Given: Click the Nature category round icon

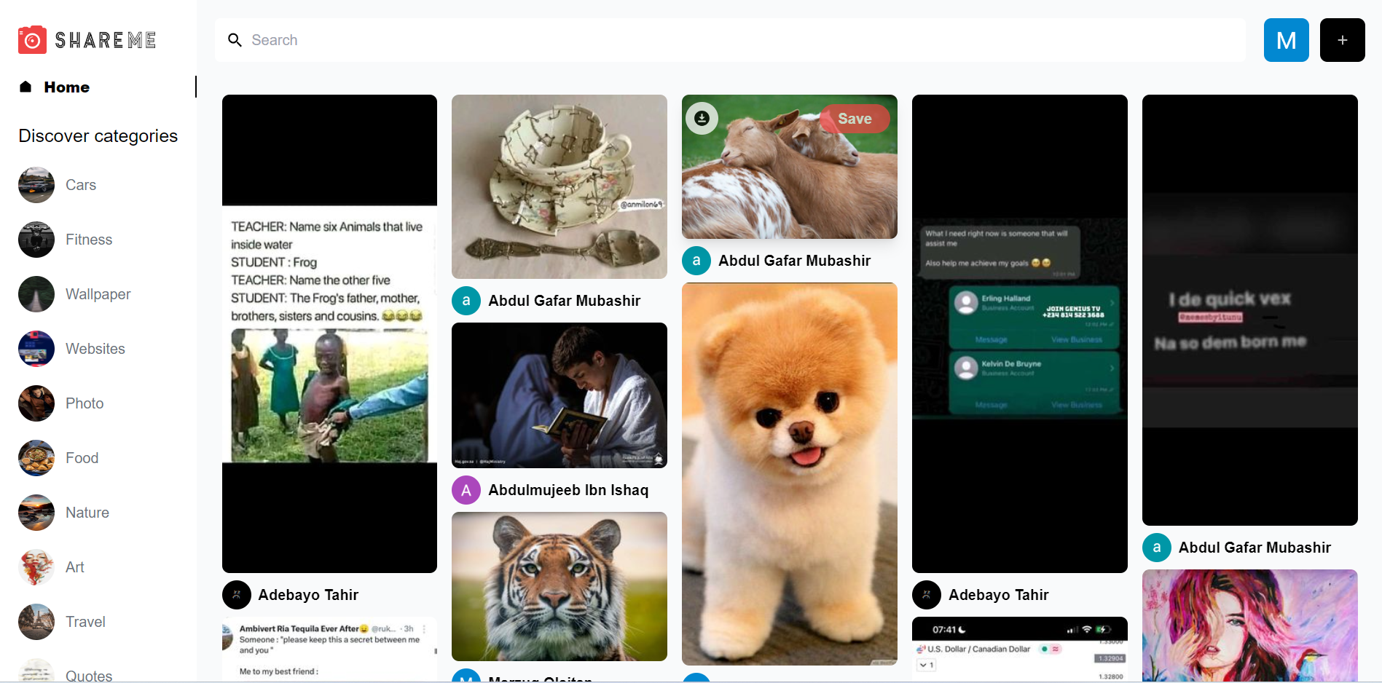Looking at the screenshot, I should [x=36, y=513].
